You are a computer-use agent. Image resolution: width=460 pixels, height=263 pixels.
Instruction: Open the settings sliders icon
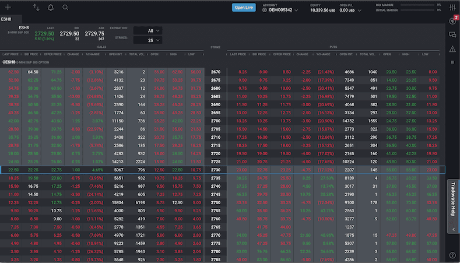452,8
